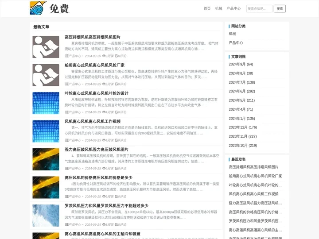
Task: Click 0评论 comment icon under 高压风机的价格 article
Action: tap(121, 197)
